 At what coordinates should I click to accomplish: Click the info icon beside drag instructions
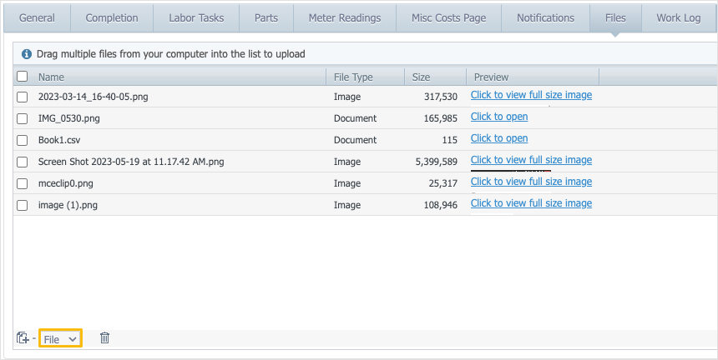click(x=27, y=54)
